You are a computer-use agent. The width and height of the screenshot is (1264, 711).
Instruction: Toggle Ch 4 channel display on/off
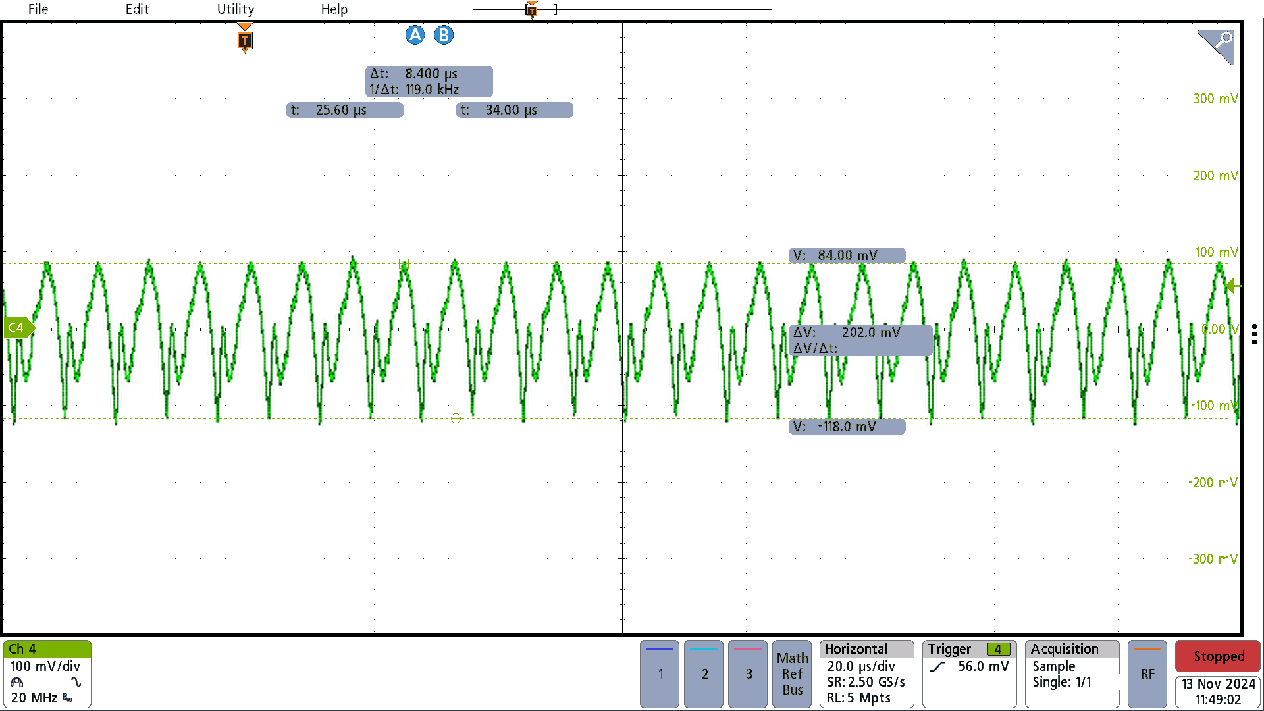[x=48, y=650]
